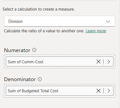This screenshot has width=120, height=108.
Task: Remove Sum of Budgeted Total Cost with X
Action: (x=98, y=91)
